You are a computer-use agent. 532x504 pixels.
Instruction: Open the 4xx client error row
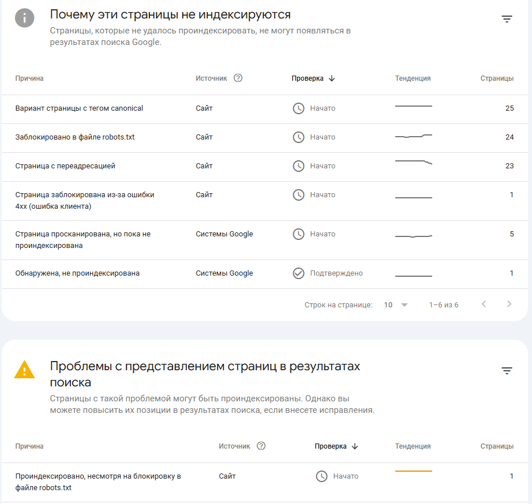pyautogui.click(x=84, y=201)
